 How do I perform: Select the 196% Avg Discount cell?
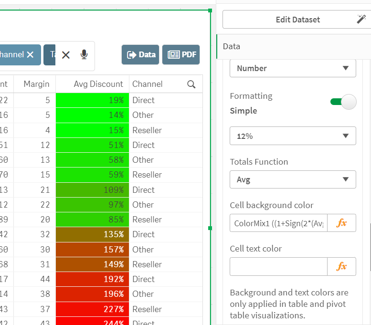(x=92, y=294)
